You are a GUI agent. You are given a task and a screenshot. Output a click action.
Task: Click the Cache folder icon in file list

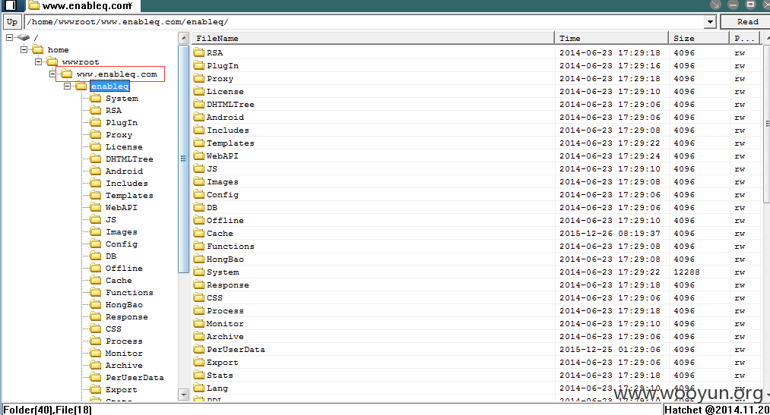[x=198, y=233]
